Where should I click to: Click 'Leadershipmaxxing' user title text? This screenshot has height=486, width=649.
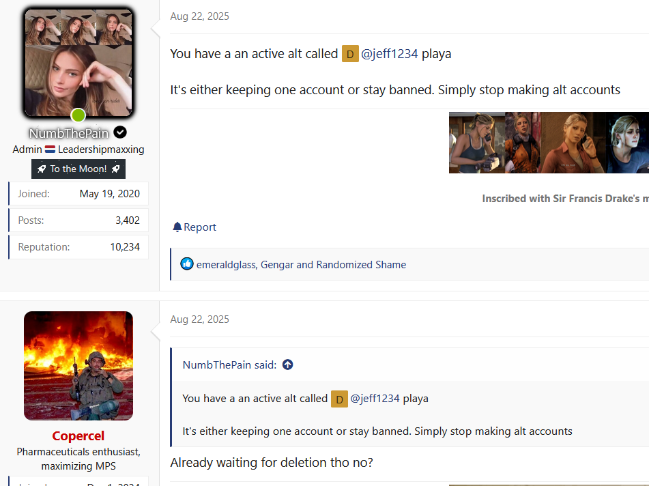[101, 149]
